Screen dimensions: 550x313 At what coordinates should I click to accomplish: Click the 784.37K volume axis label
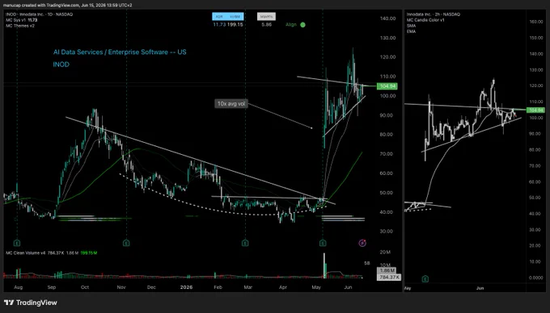tap(389, 277)
